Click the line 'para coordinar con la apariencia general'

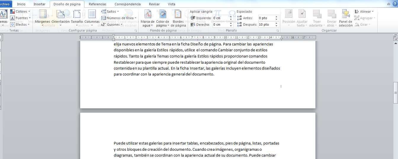pyautogui.click(x=164, y=74)
